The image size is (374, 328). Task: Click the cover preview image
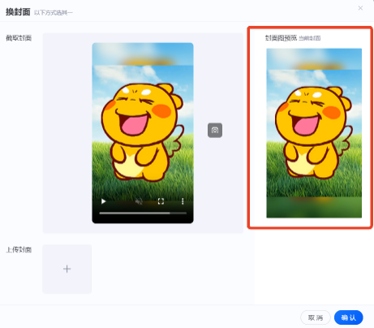[314, 133]
